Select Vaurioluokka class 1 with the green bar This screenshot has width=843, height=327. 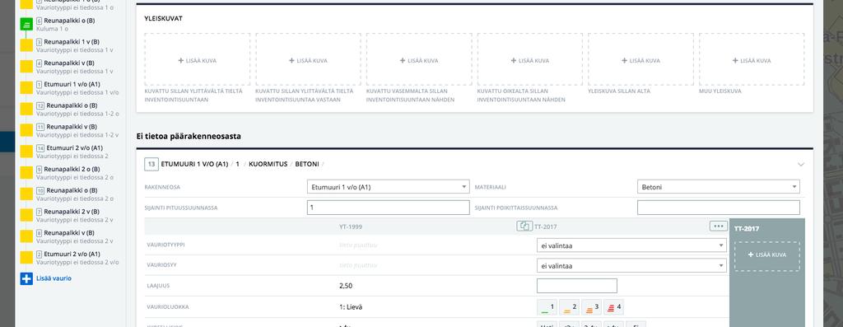(547, 307)
